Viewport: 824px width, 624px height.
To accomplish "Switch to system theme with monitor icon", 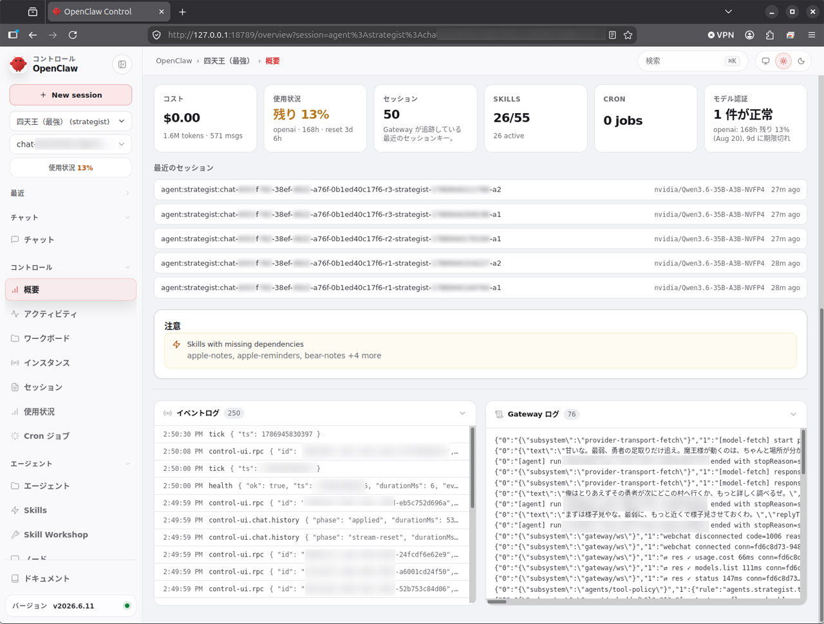I will (x=765, y=61).
